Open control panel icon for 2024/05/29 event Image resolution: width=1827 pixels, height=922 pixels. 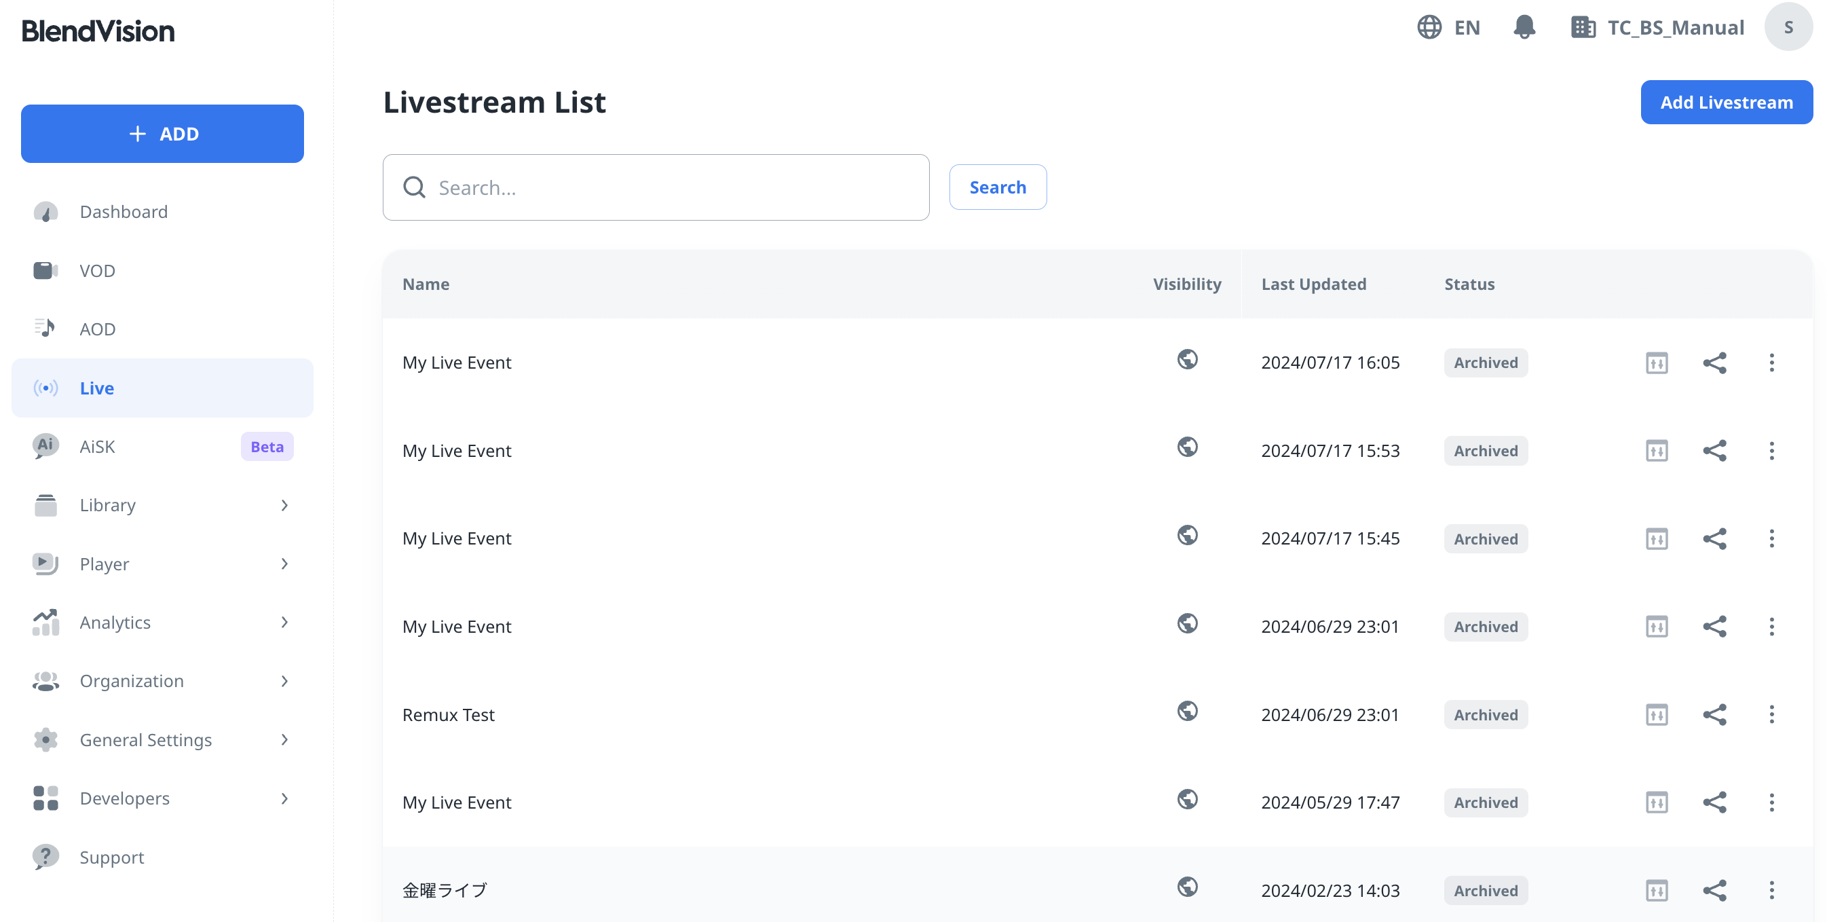click(1656, 802)
